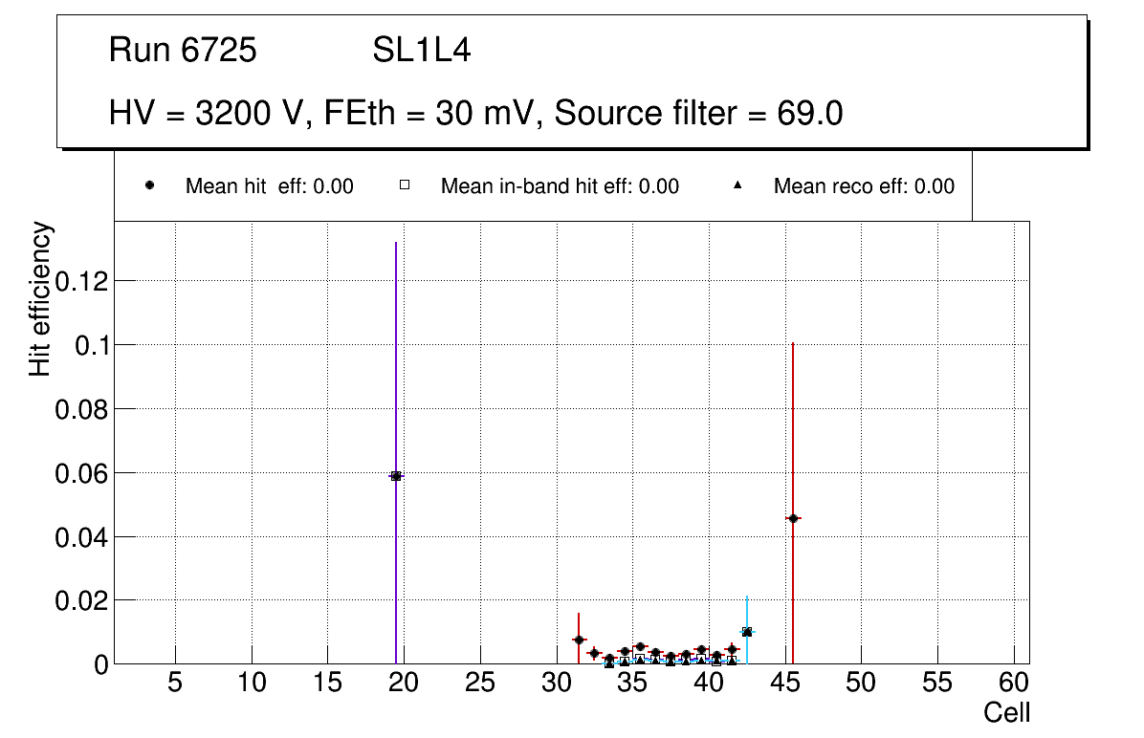Click the filled circle legend marker
Image resolution: width=1144 pixels, height=738 pixels.
point(148,186)
